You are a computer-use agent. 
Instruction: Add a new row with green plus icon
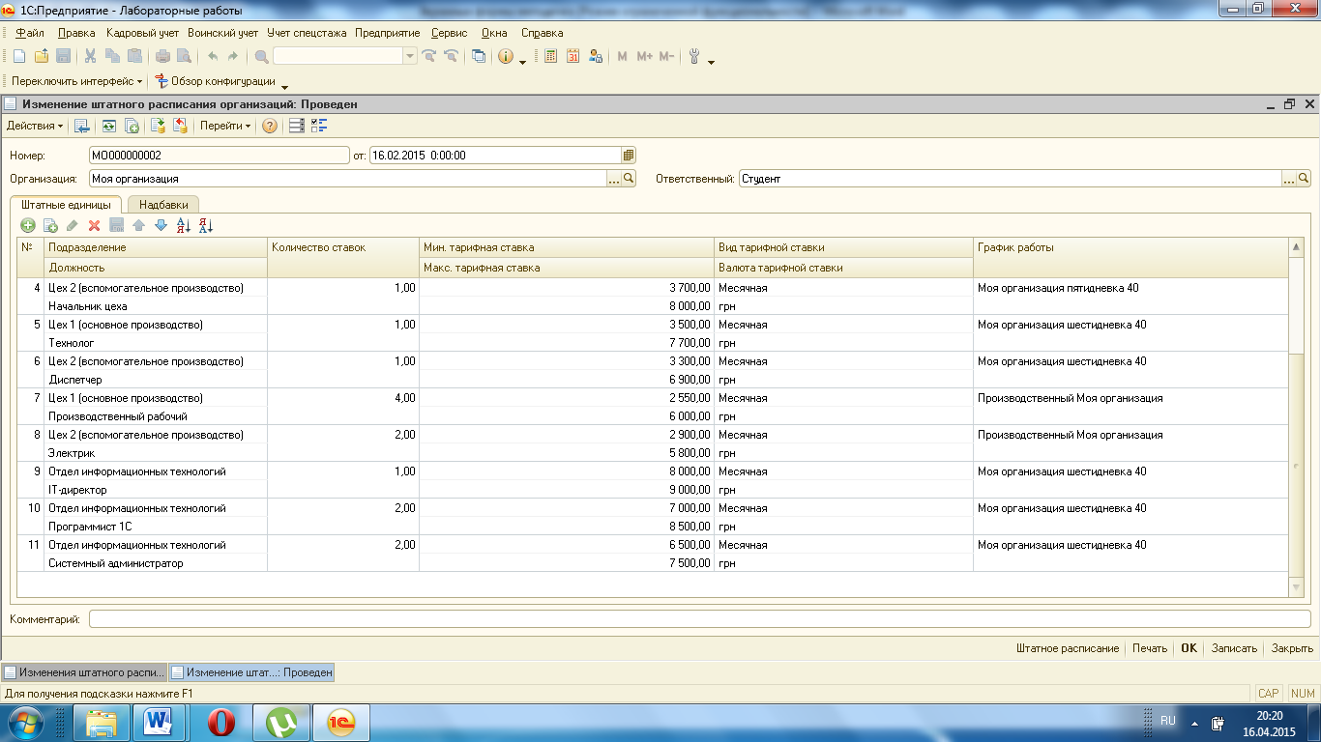pos(28,225)
